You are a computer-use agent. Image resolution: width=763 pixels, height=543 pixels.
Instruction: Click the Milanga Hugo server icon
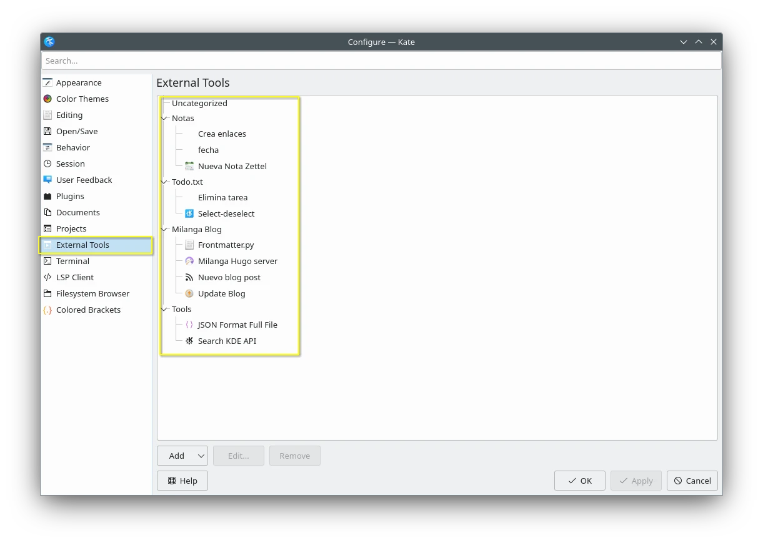(x=189, y=261)
